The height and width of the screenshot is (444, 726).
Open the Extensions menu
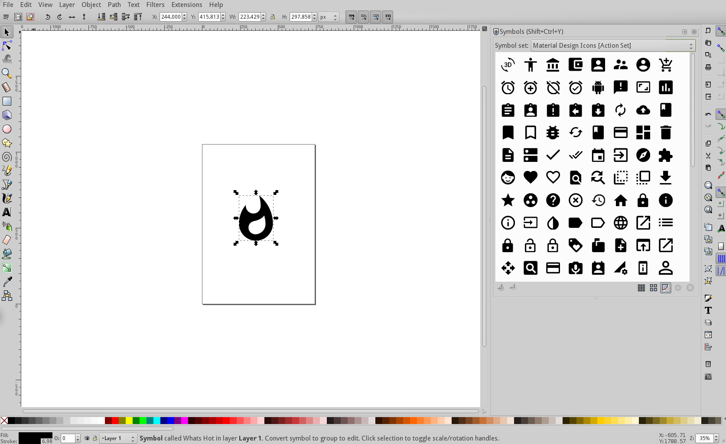tap(186, 5)
